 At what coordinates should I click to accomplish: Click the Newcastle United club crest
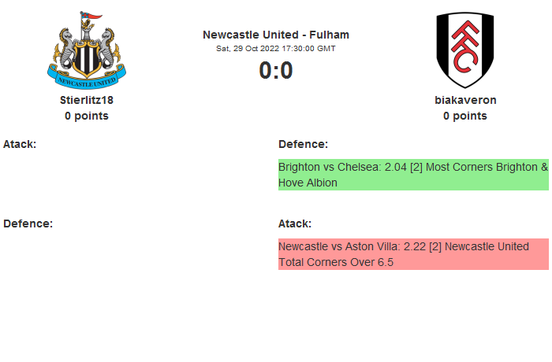pyautogui.click(x=87, y=50)
